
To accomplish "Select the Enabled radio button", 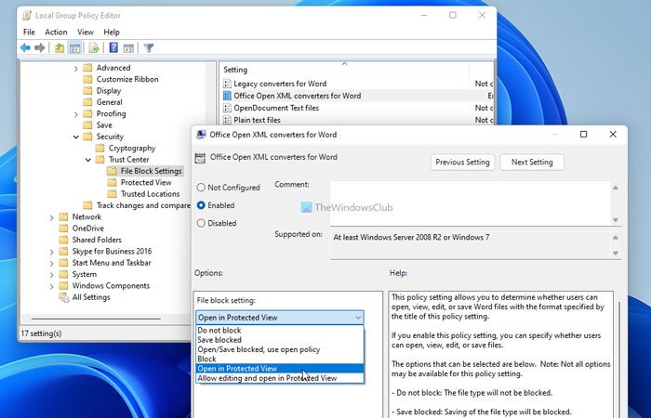I will pos(201,205).
